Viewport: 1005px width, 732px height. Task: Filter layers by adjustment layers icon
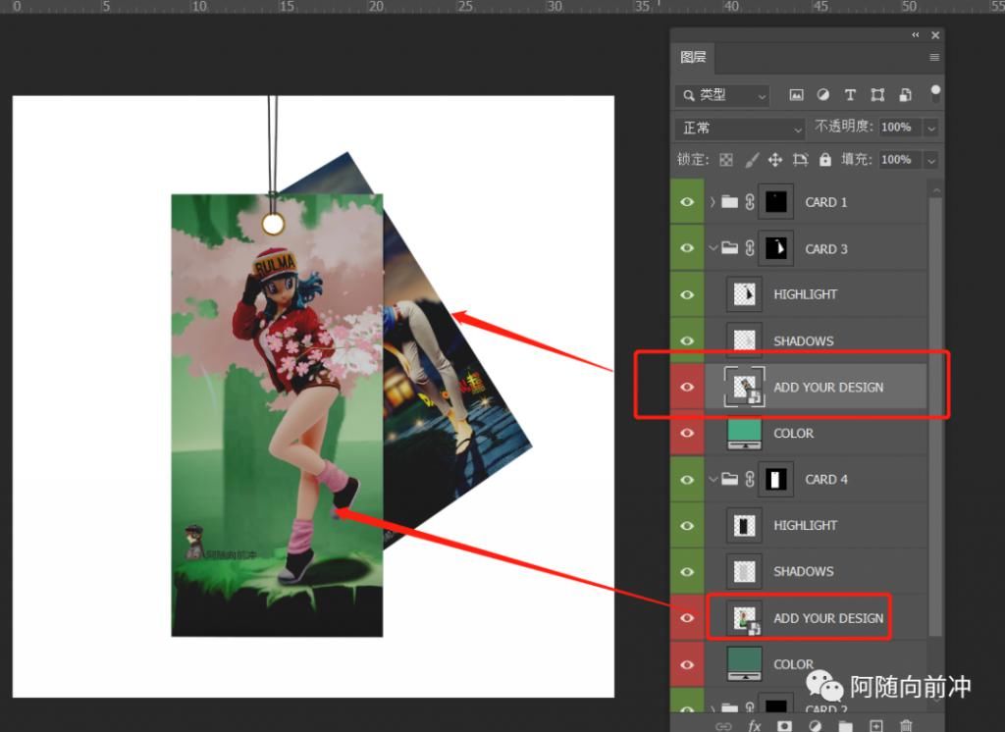click(x=823, y=95)
